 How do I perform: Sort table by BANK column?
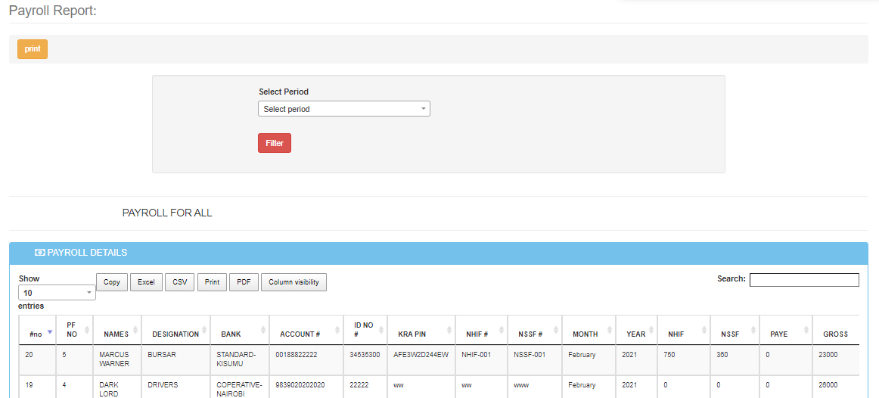[x=231, y=334]
